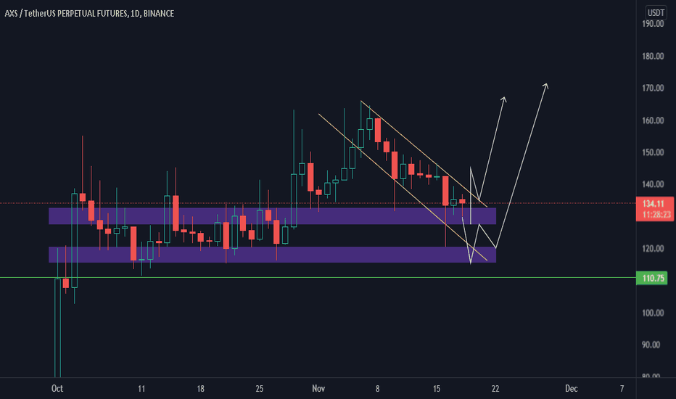Click the 18 date axis label

(200, 389)
